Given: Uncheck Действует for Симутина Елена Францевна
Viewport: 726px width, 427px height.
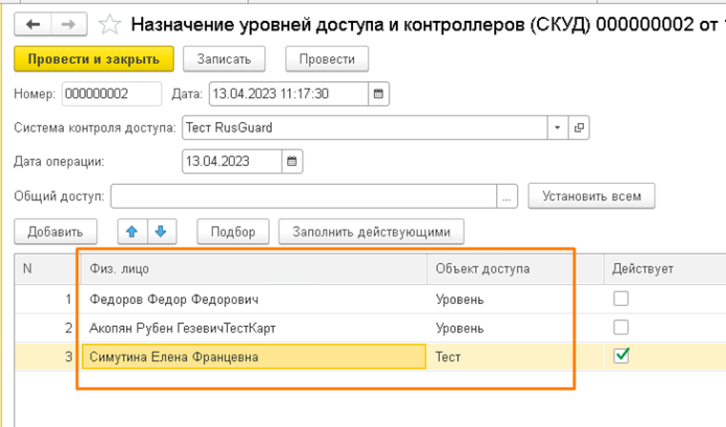Looking at the screenshot, I should pyautogui.click(x=621, y=356).
